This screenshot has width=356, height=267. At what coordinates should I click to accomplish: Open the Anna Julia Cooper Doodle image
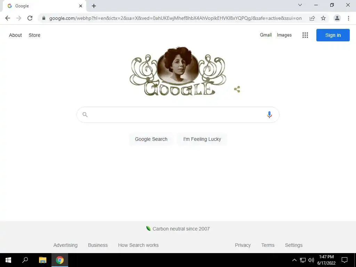pyautogui.click(x=178, y=71)
